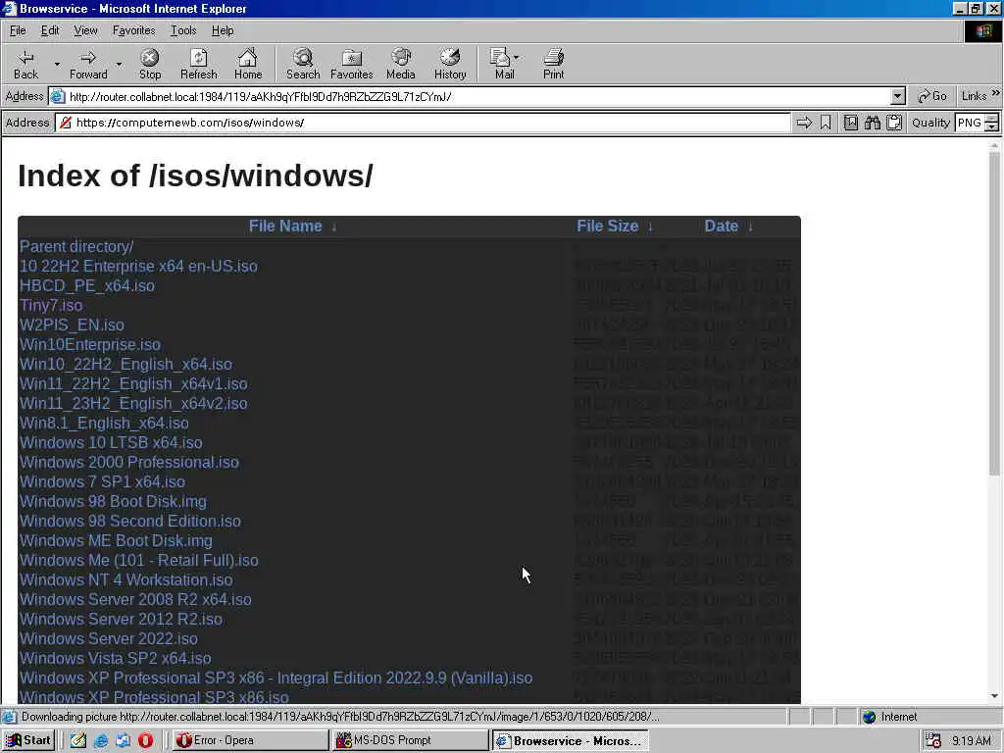1004x753 pixels.
Task: Open Win8.1_English_x64.iso link
Action: [104, 424]
